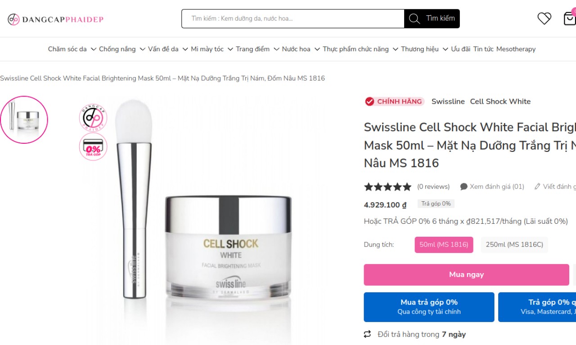
Task: Click the round DangCapPhaiDep badge on product image
Action: 93,118
